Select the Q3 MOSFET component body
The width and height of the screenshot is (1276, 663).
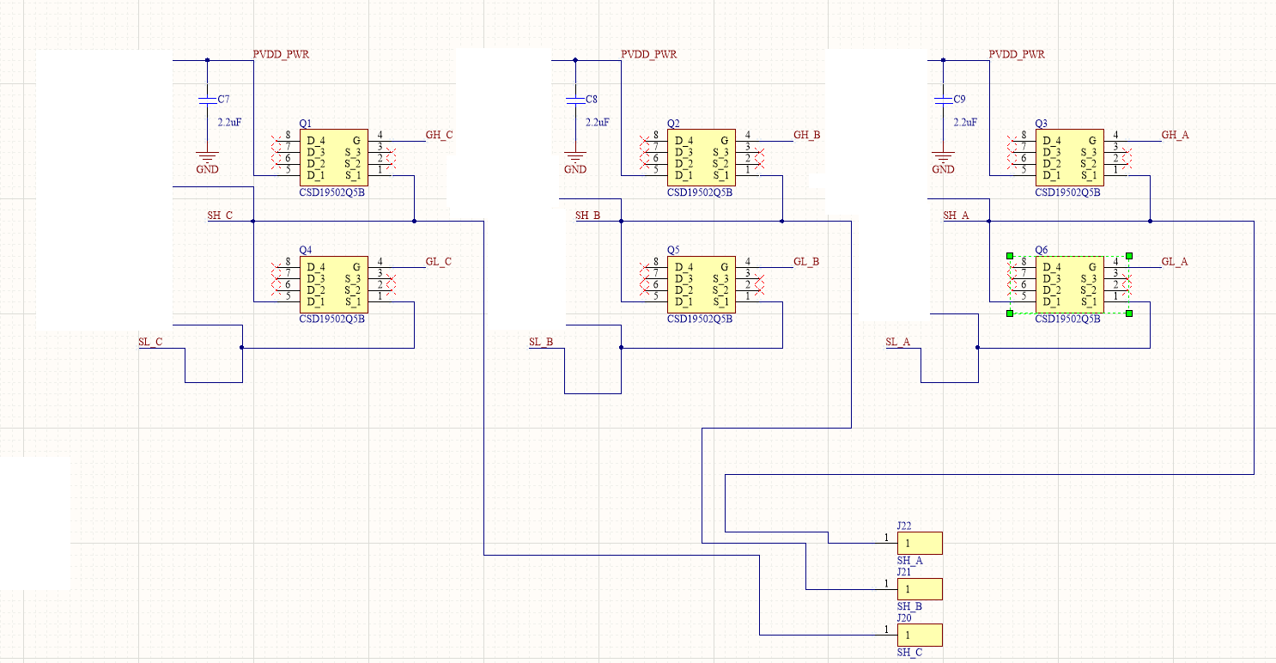point(1069,158)
